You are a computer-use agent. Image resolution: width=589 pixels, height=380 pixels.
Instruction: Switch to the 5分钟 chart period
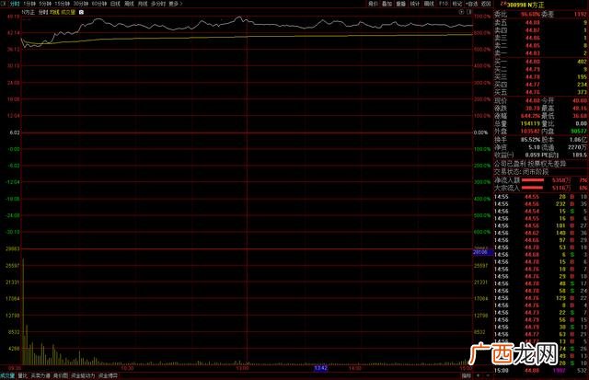pyautogui.click(x=45, y=4)
